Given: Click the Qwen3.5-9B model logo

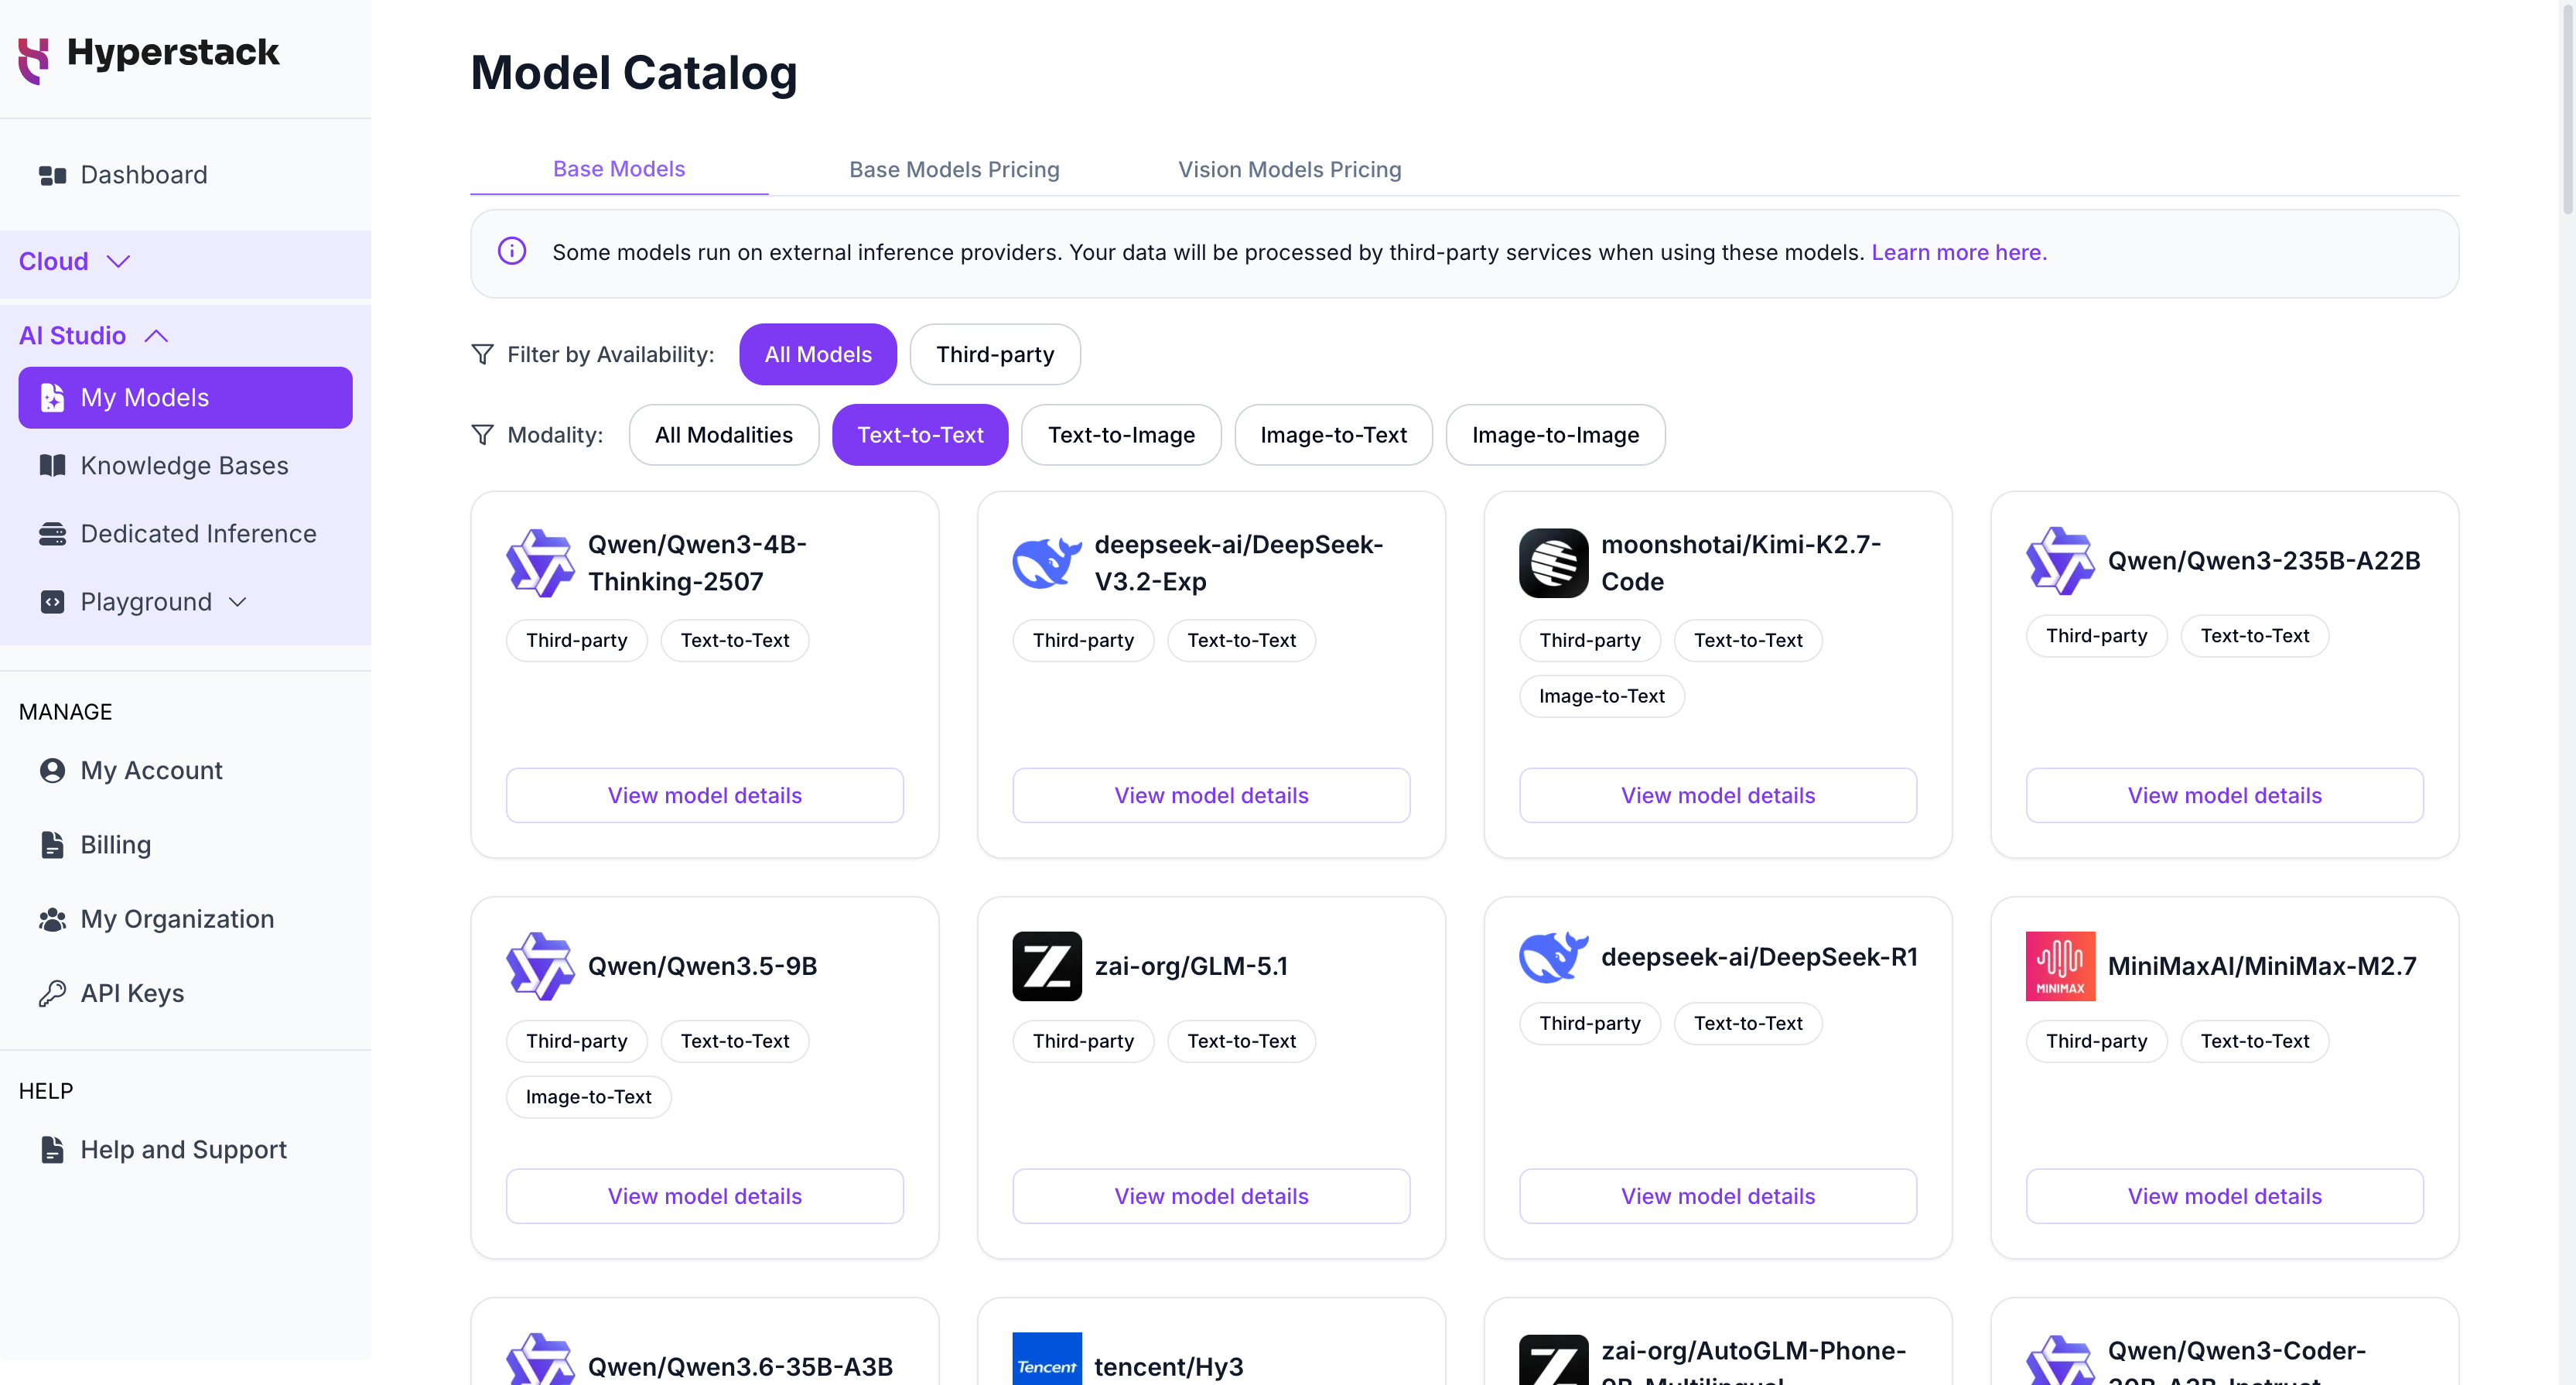Looking at the screenshot, I should pos(540,966).
